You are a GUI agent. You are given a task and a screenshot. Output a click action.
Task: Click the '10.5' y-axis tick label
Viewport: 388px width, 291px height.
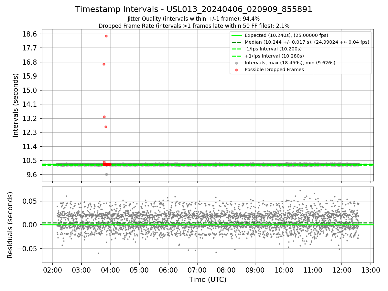tap(30, 160)
